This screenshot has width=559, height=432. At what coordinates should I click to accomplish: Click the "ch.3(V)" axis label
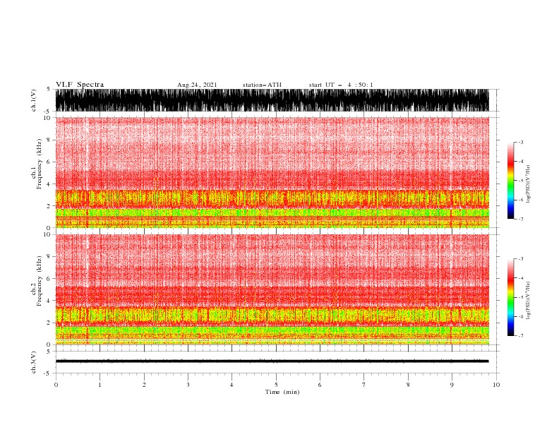[x=34, y=362]
